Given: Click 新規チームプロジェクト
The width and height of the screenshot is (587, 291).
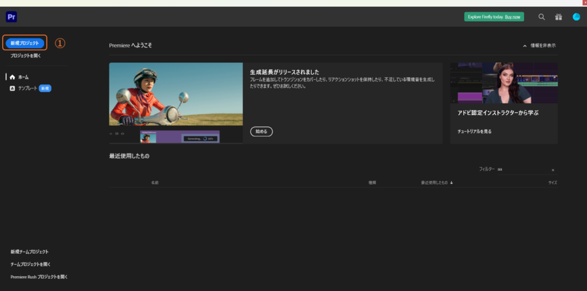Looking at the screenshot, I should [29, 251].
